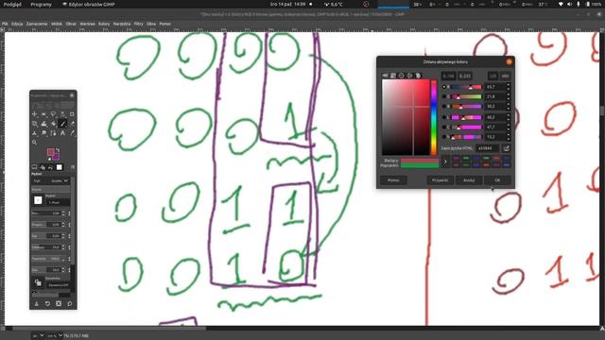
Task: Switch color model to HSV
Action: point(505,76)
